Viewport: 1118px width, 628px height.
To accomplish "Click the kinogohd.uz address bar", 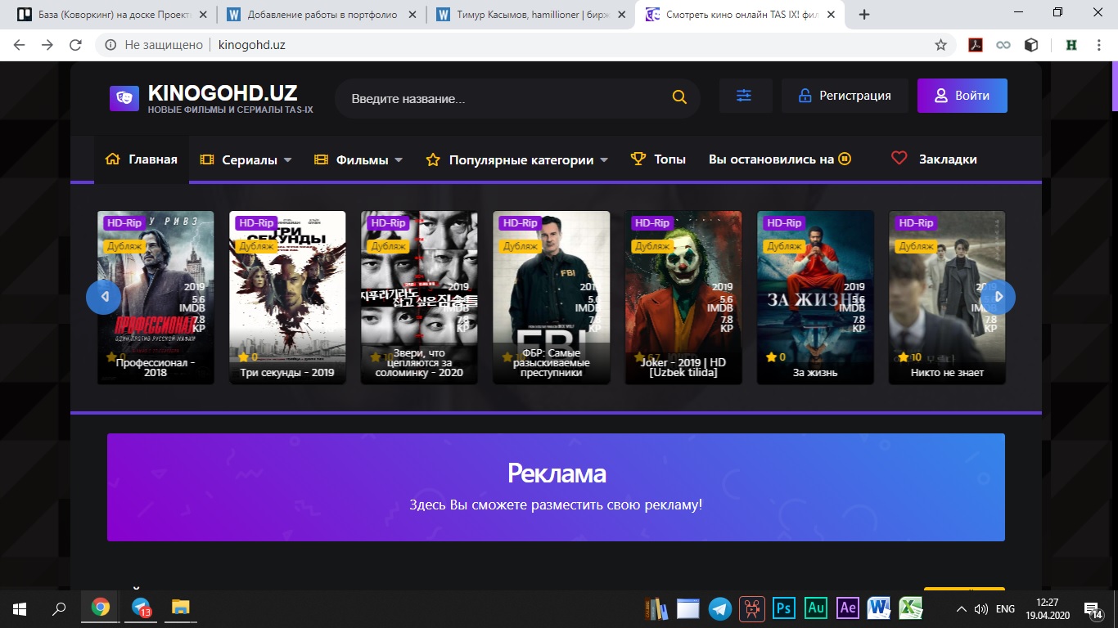I will tap(524, 45).
